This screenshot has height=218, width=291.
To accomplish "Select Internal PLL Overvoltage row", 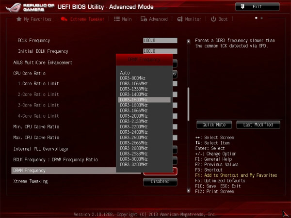I will click(x=41, y=149).
